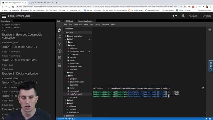The width and height of the screenshot is (213, 120).
Task: Click the browser address bar
Action: pyautogui.click(x=99, y=7)
